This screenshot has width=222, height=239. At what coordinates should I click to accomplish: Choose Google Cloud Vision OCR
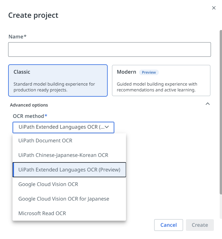point(48,184)
